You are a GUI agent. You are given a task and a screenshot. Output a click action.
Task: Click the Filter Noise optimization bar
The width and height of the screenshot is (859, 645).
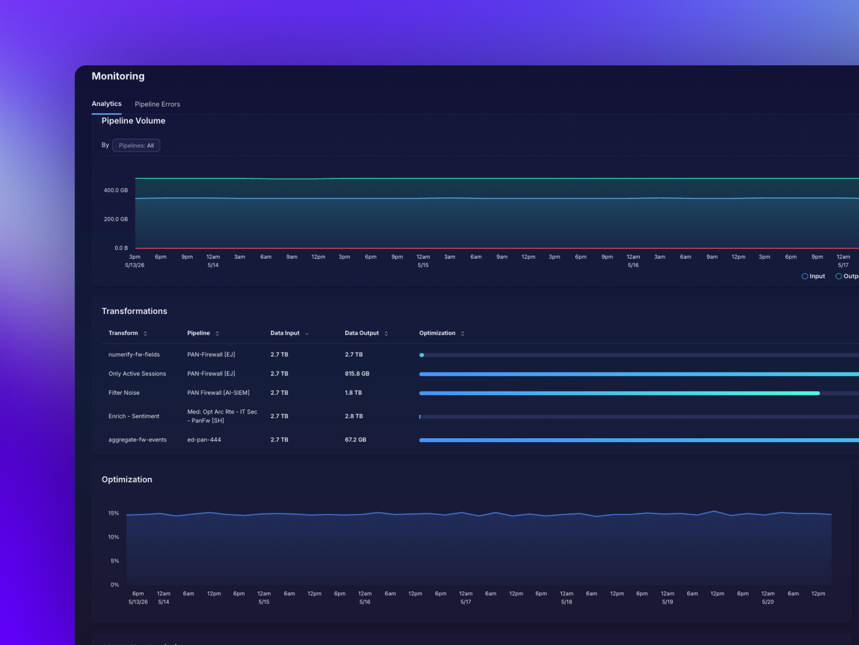tap(619, 393)
